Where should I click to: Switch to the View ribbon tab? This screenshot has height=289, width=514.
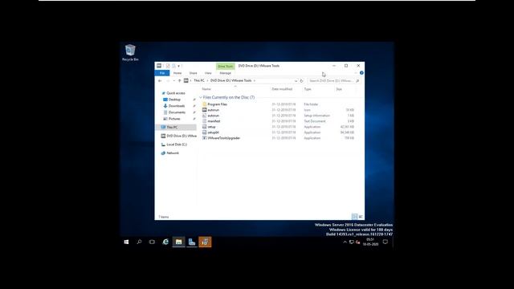click(x=208, y=73)
